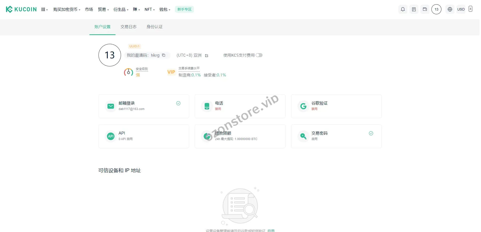Click the KuCoin logo
Viewport: 481px width, 232px height.
(21, 9)
